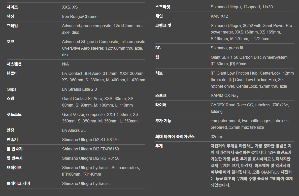Screen dimensions: 299x196
Task: Click the 브레이크 레버 label
Action: click(18, 184)
